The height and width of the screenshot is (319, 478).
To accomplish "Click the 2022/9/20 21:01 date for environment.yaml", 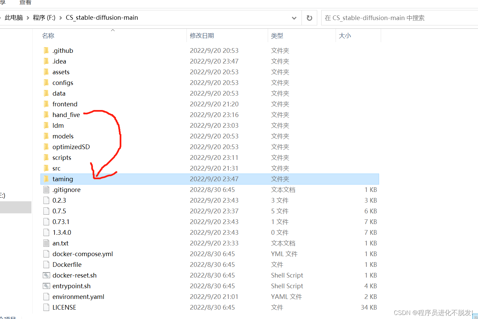I will point(214,297).
